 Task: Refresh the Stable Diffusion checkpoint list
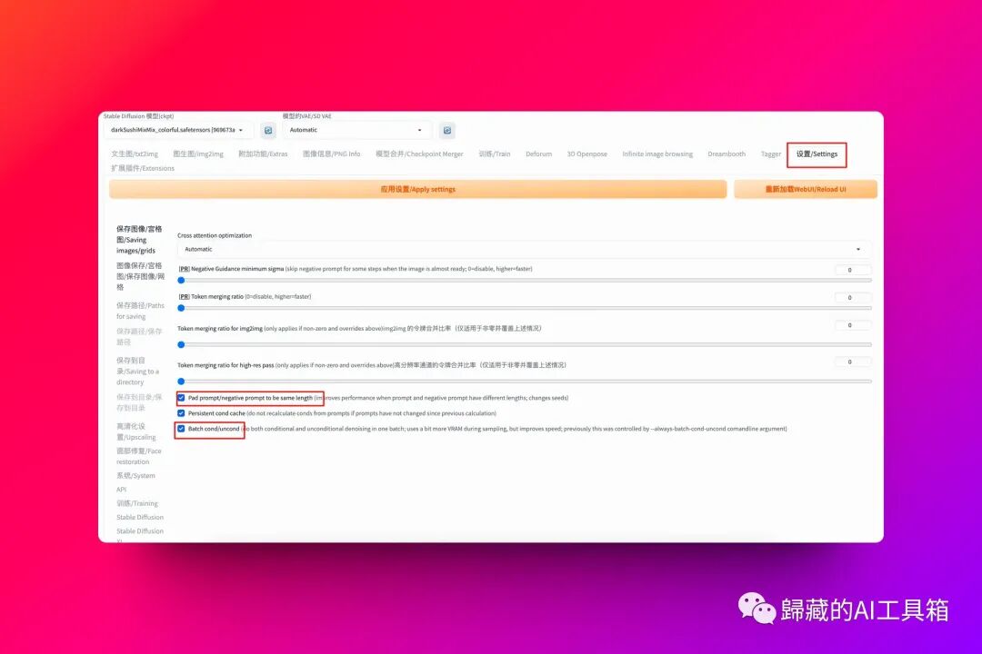[x=268, y=130]
